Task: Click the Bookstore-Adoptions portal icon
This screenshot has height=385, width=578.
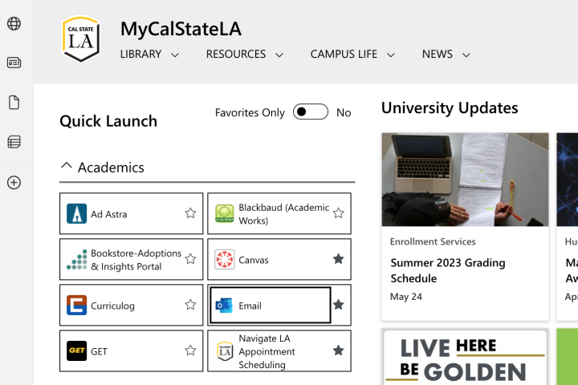Action: point(77,259)
